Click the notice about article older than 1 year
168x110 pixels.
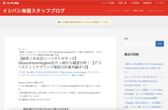point(84,22)
